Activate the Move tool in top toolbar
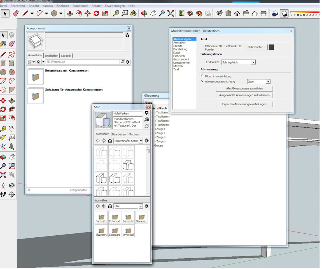 [88, 13]
